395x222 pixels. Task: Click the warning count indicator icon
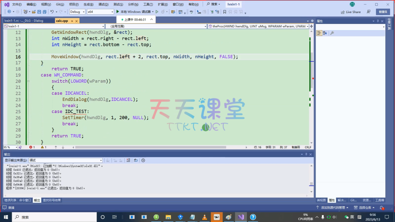42,147
